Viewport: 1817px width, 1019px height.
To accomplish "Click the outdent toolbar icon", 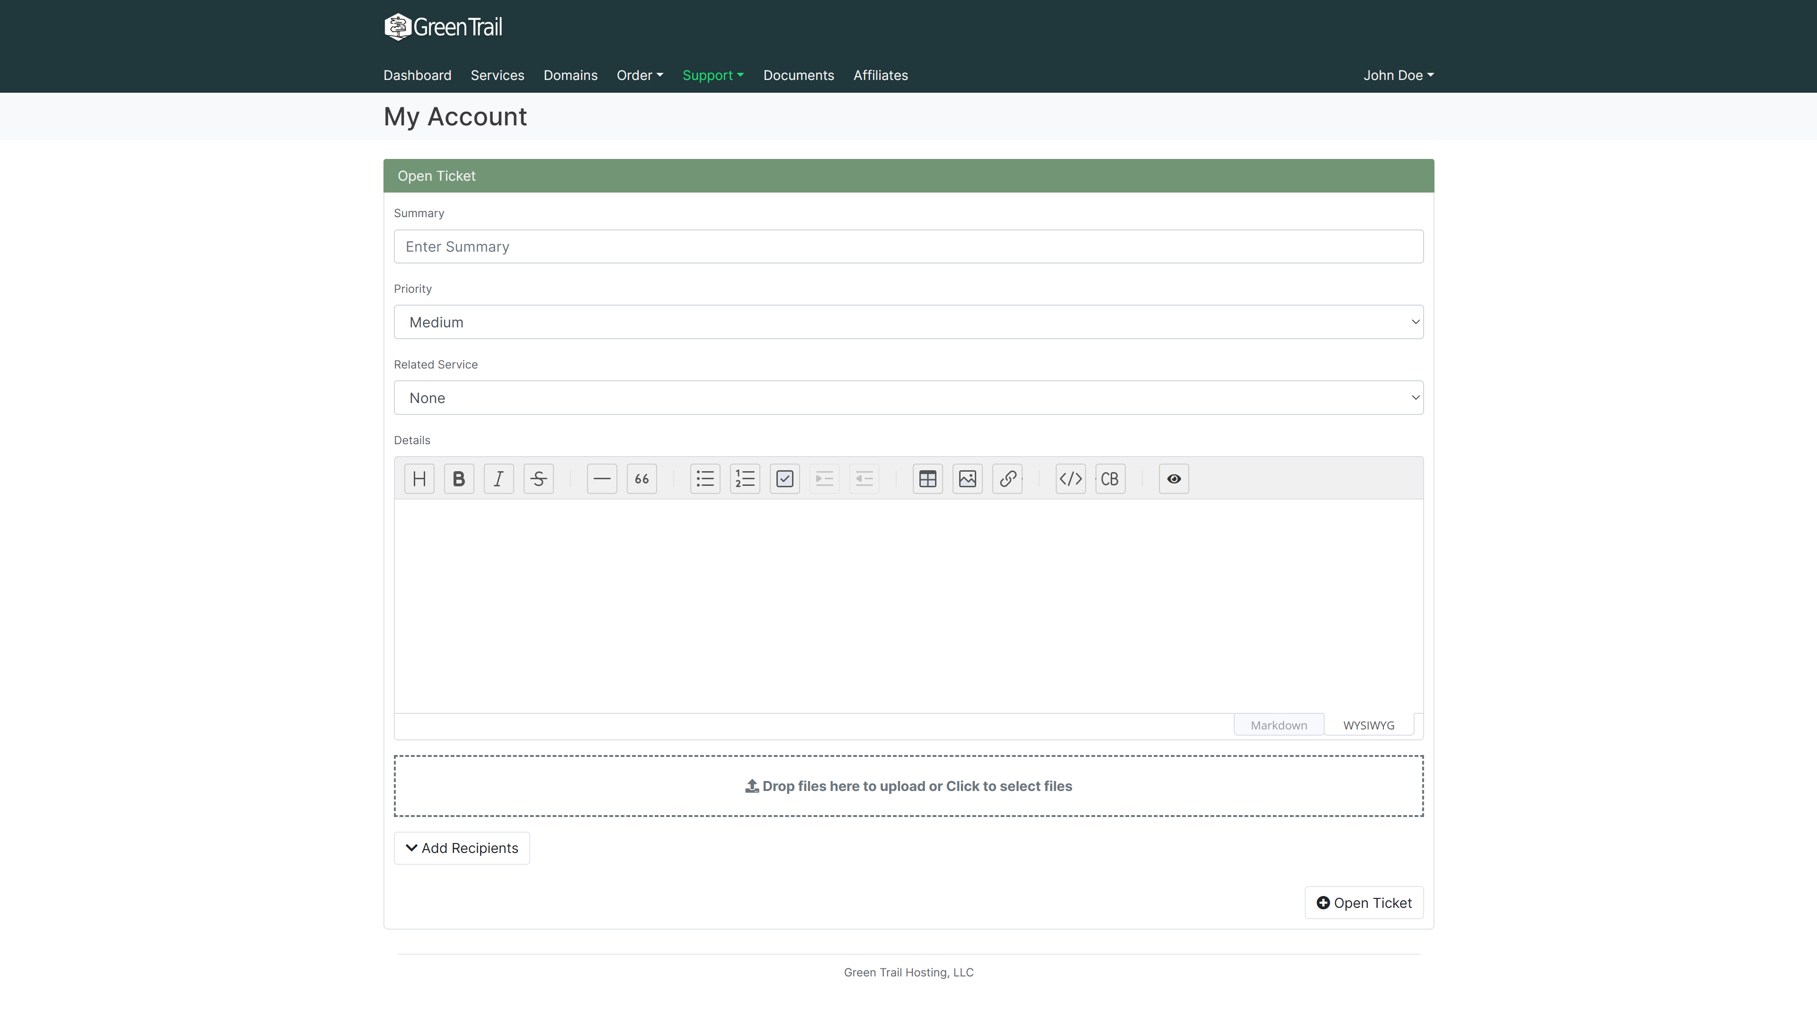I will coord(864,479).
